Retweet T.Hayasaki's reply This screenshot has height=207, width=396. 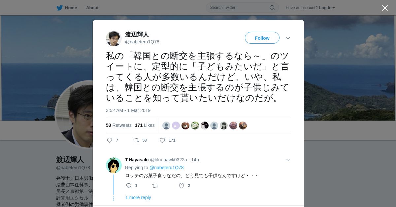pyautogui.click(x=155, y=186)
